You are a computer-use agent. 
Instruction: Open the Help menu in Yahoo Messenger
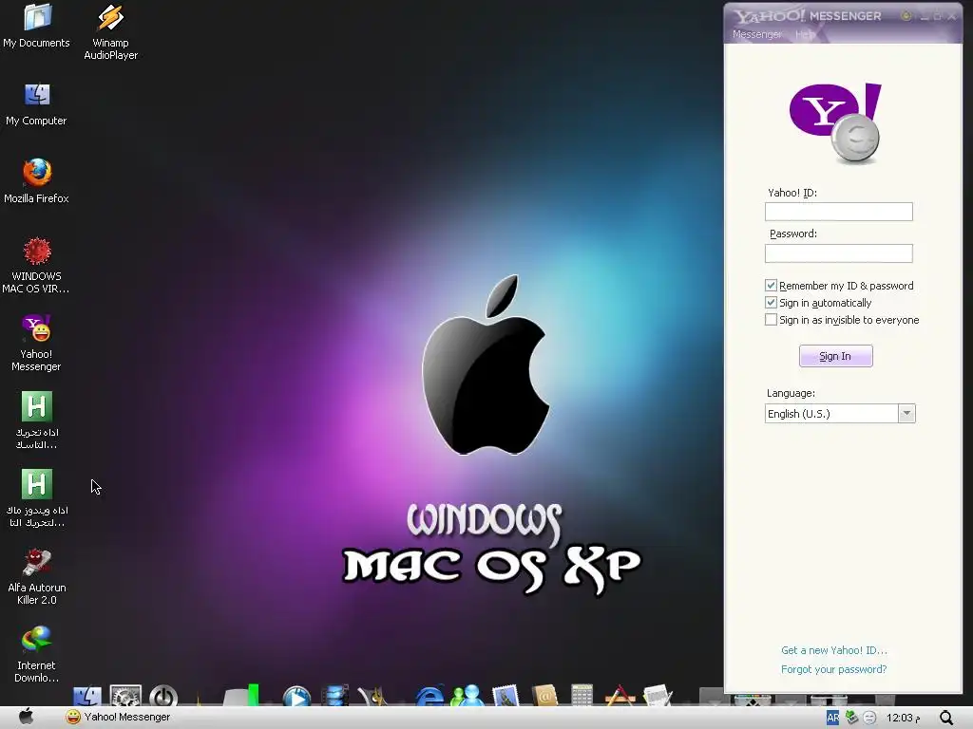[805, 35]
